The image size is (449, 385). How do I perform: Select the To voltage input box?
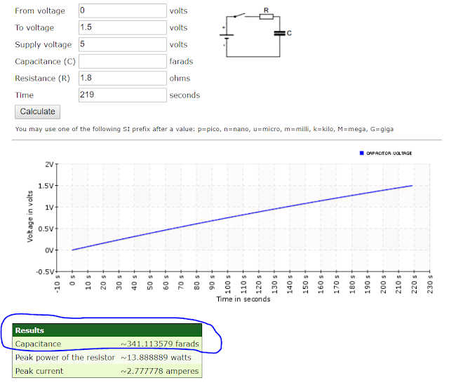pos(123,28)
